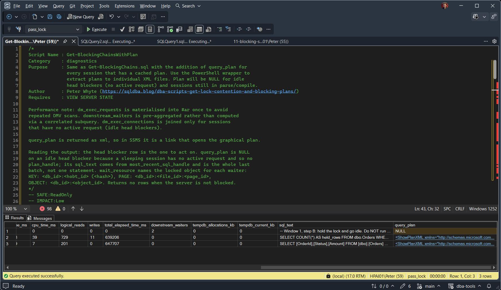Toggle Include Live Query Statistics
This screenshot has width=501, height=290.
[170, 29]
